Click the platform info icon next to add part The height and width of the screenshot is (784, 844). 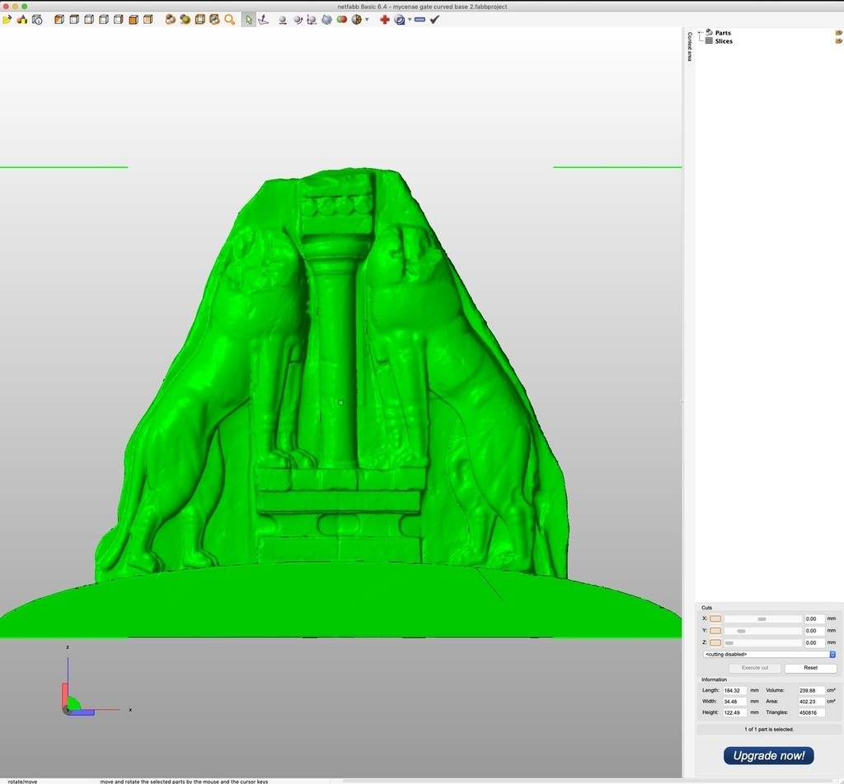(37, 20)
